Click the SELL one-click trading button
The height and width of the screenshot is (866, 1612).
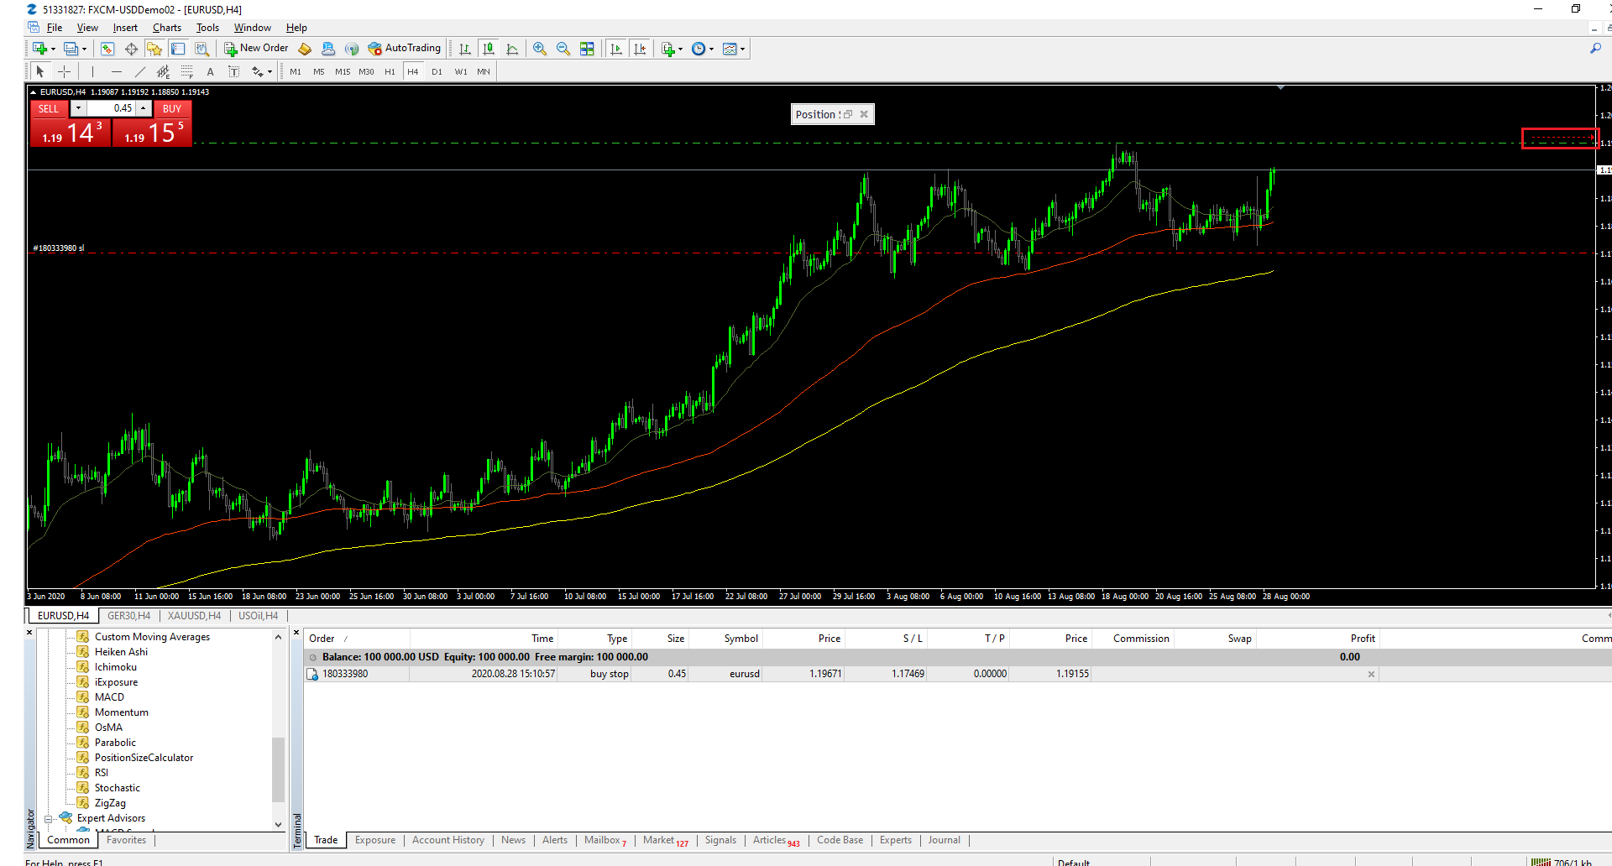coord(49,109)
